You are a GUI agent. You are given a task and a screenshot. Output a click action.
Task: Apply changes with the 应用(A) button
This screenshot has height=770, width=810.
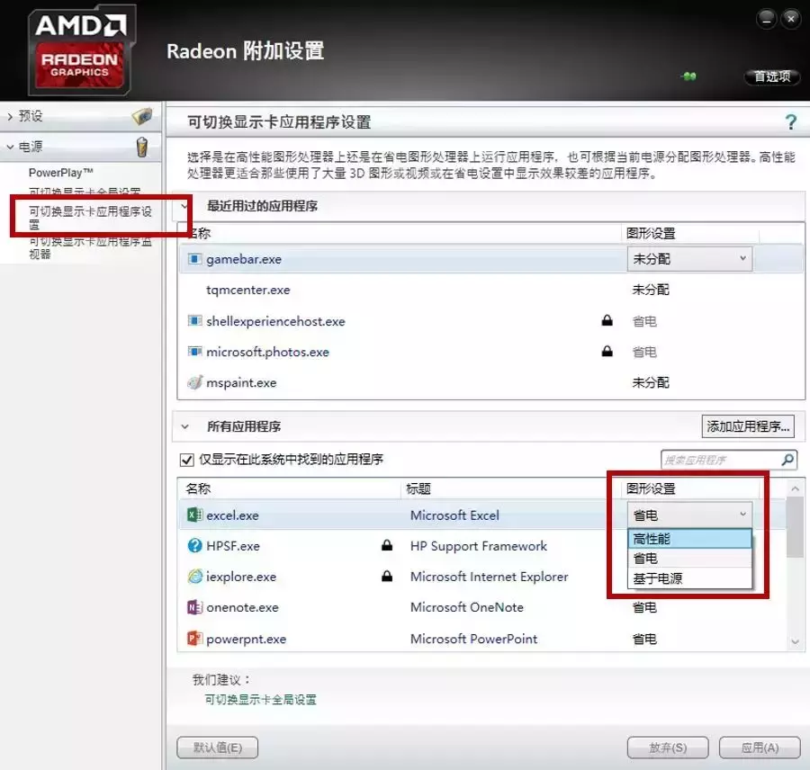tap(759, 748)
